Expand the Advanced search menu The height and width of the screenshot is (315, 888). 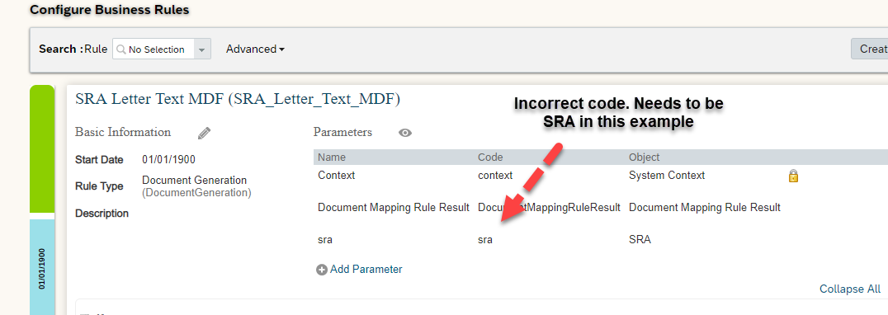pyautogui.click(x=255, y=49)
